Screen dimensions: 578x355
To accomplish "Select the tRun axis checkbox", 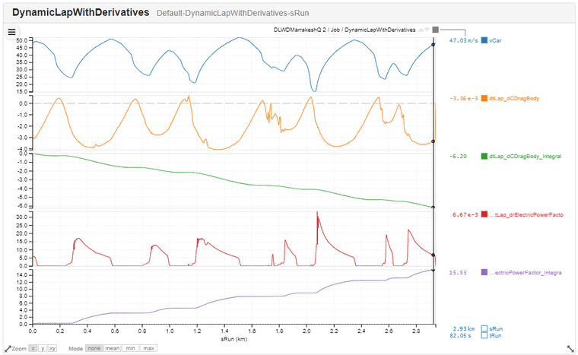I will point(484,335).
